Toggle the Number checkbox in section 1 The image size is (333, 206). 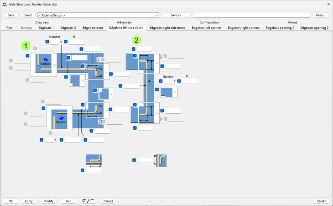(47, 42)
